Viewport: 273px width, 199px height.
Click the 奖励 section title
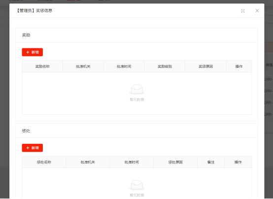coord(26,35)
